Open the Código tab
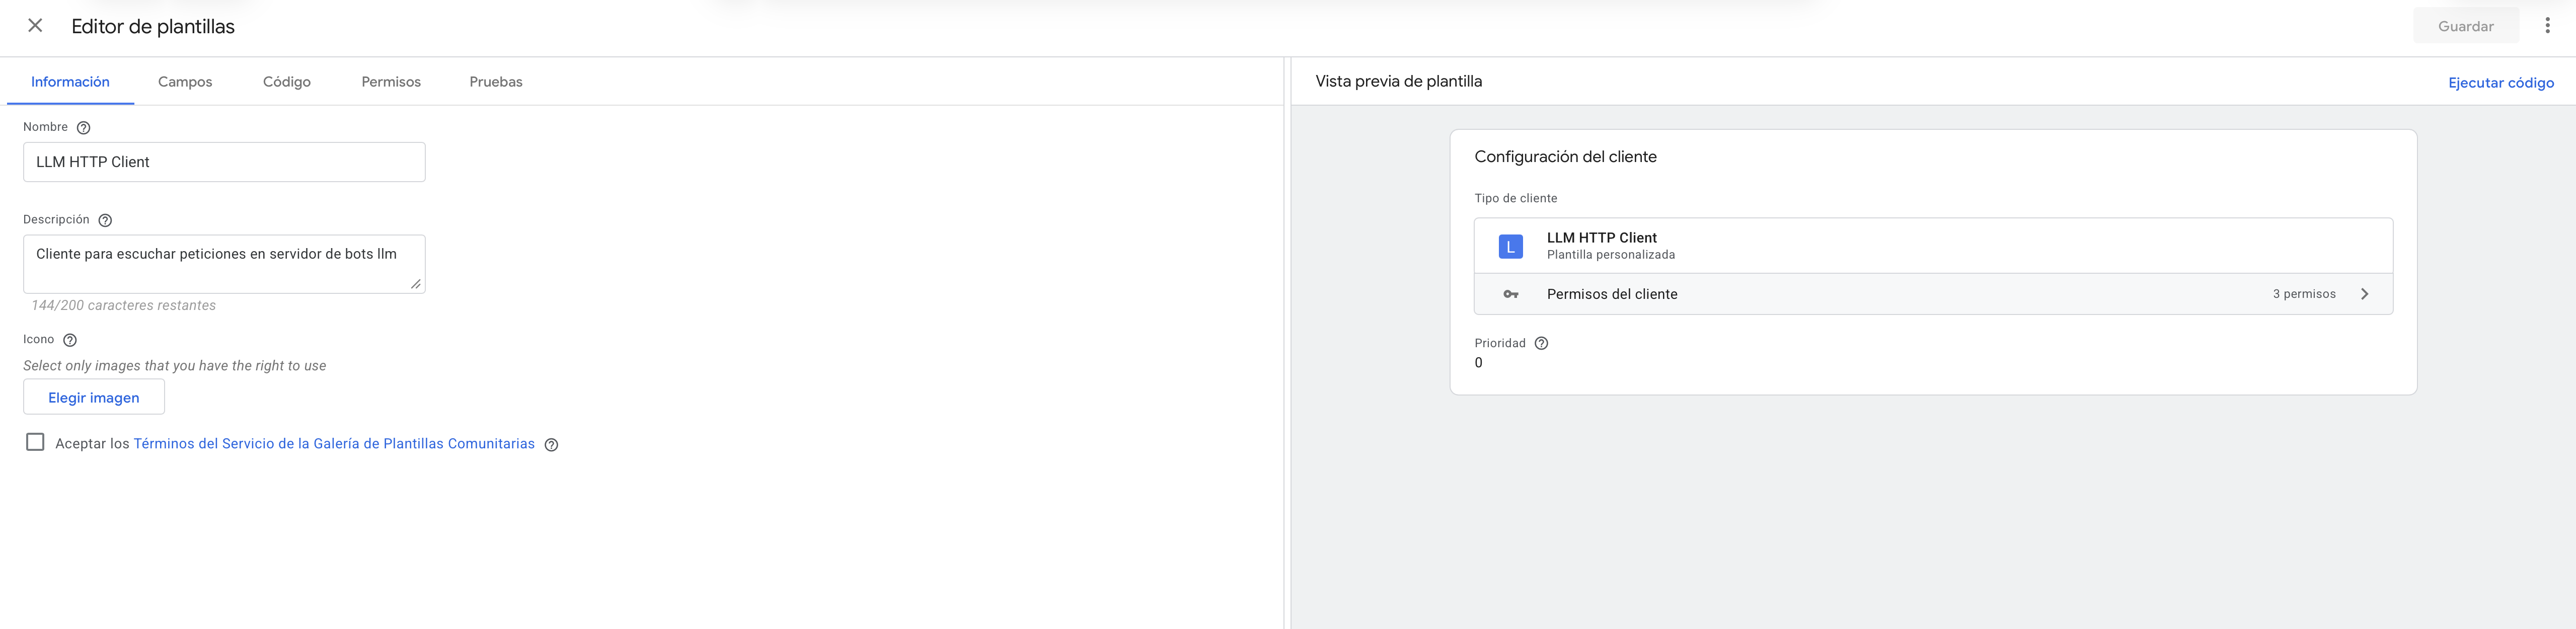This screenshot has height=629, width=2576. (x=287, y=82)
